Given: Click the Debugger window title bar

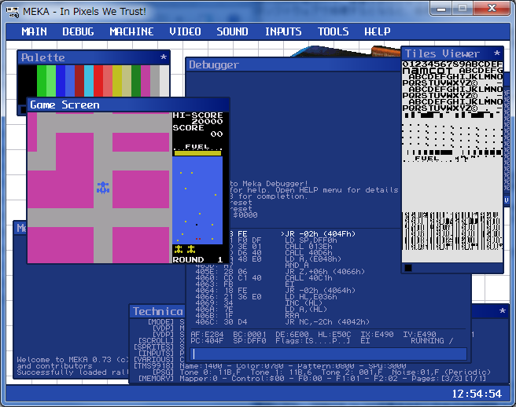Looking at the screenshot, I should click(293, 64).
